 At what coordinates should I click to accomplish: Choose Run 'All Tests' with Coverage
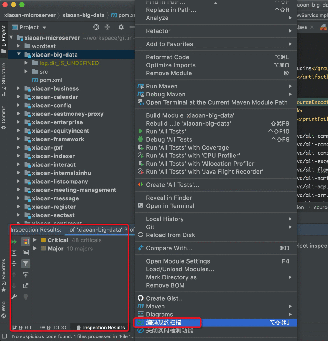tap(216, 148)
